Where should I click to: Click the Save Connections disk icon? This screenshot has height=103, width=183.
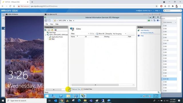click(x=49, y=30)
